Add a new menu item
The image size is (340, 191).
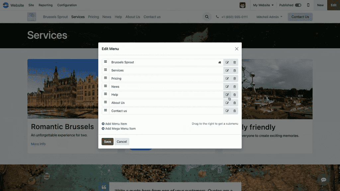point(115,124)
